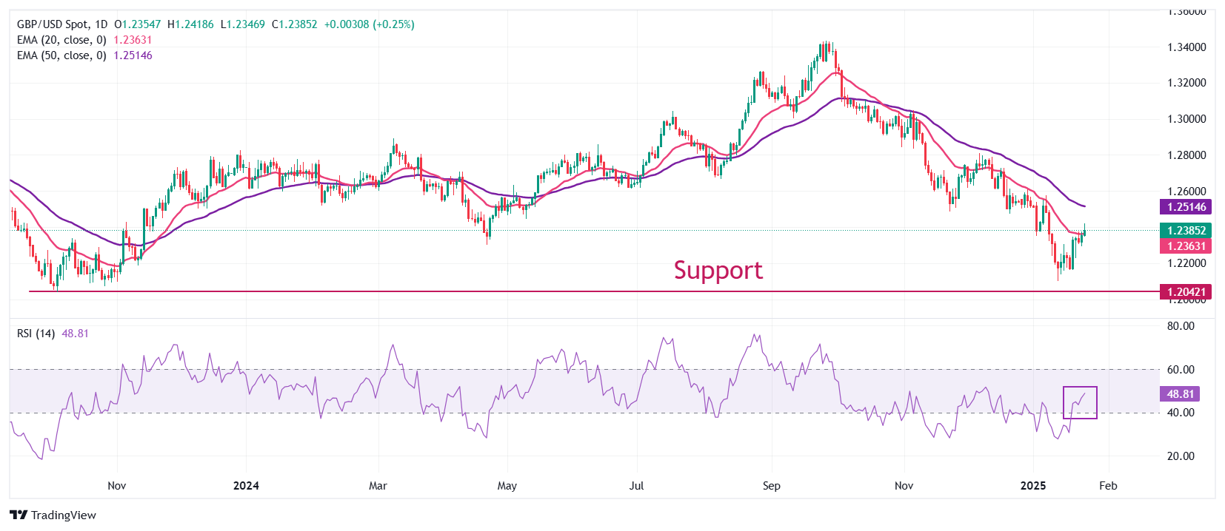Click the pink 1.23631 EMA price tag

point(1186,246)
